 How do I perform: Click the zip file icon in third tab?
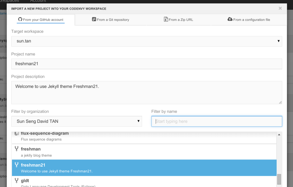[166, 19]
